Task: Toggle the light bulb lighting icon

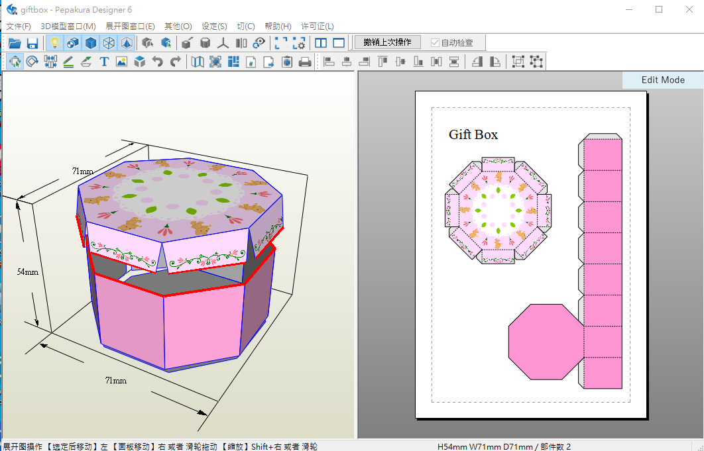Action: click(55, 43)
